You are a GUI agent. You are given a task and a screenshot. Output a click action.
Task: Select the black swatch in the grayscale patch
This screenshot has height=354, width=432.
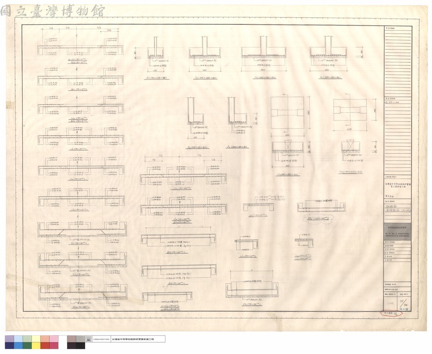click(81, 346)
